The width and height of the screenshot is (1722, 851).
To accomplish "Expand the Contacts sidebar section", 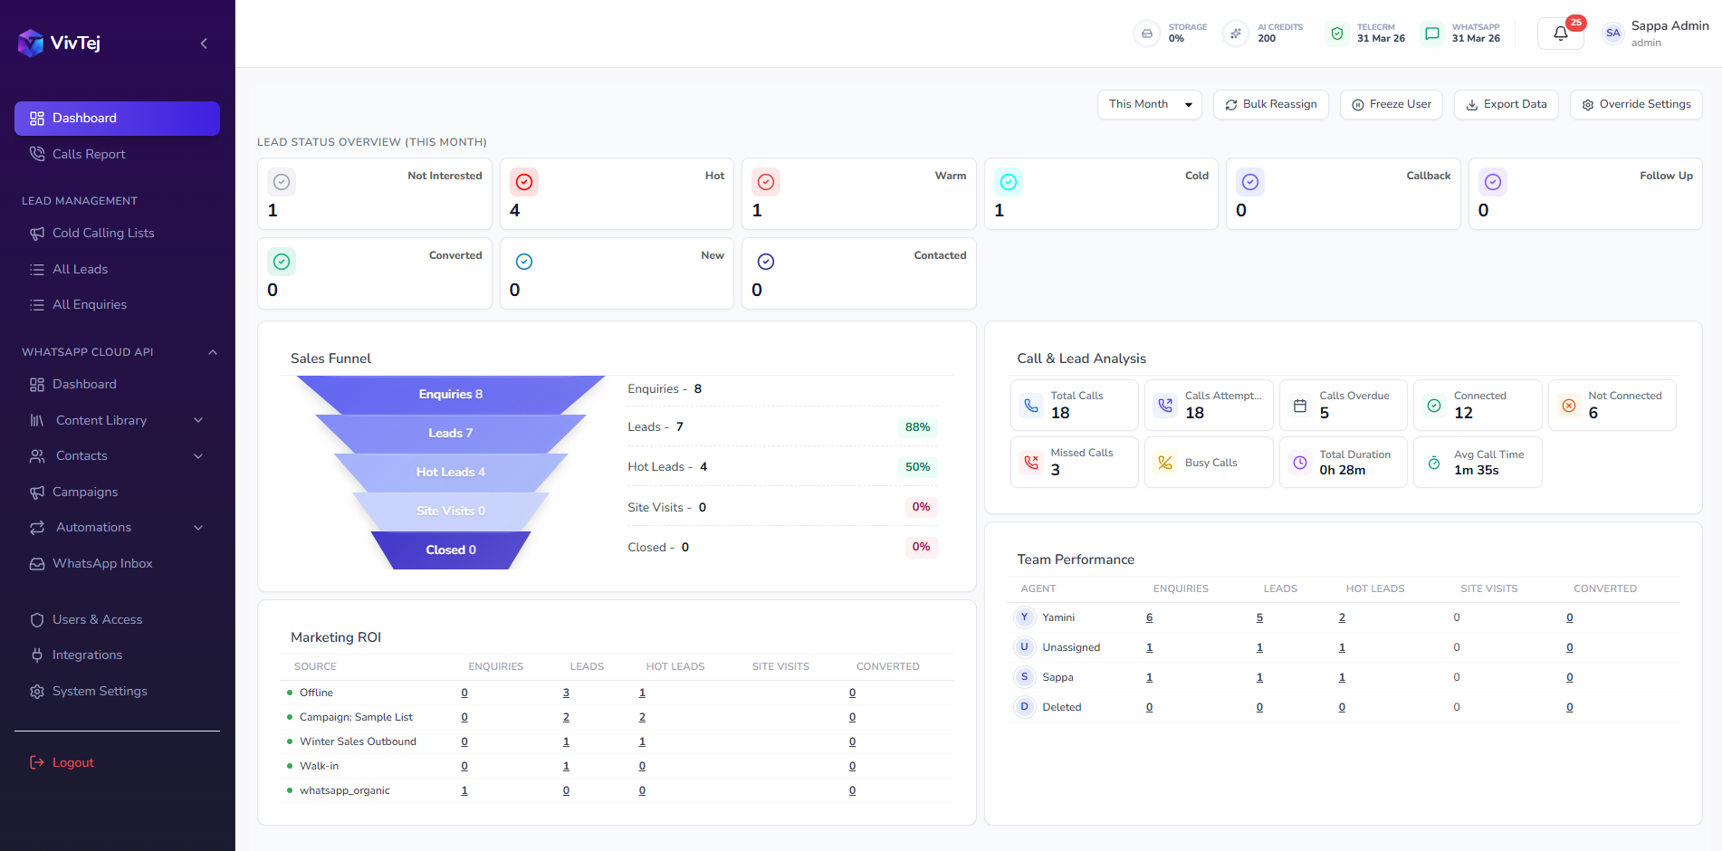I will pyautogui.click(x=198, y=456).
